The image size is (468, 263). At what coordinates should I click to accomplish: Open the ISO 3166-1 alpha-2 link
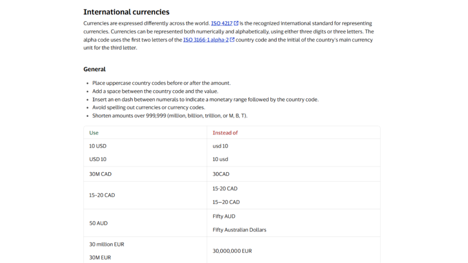206,40
